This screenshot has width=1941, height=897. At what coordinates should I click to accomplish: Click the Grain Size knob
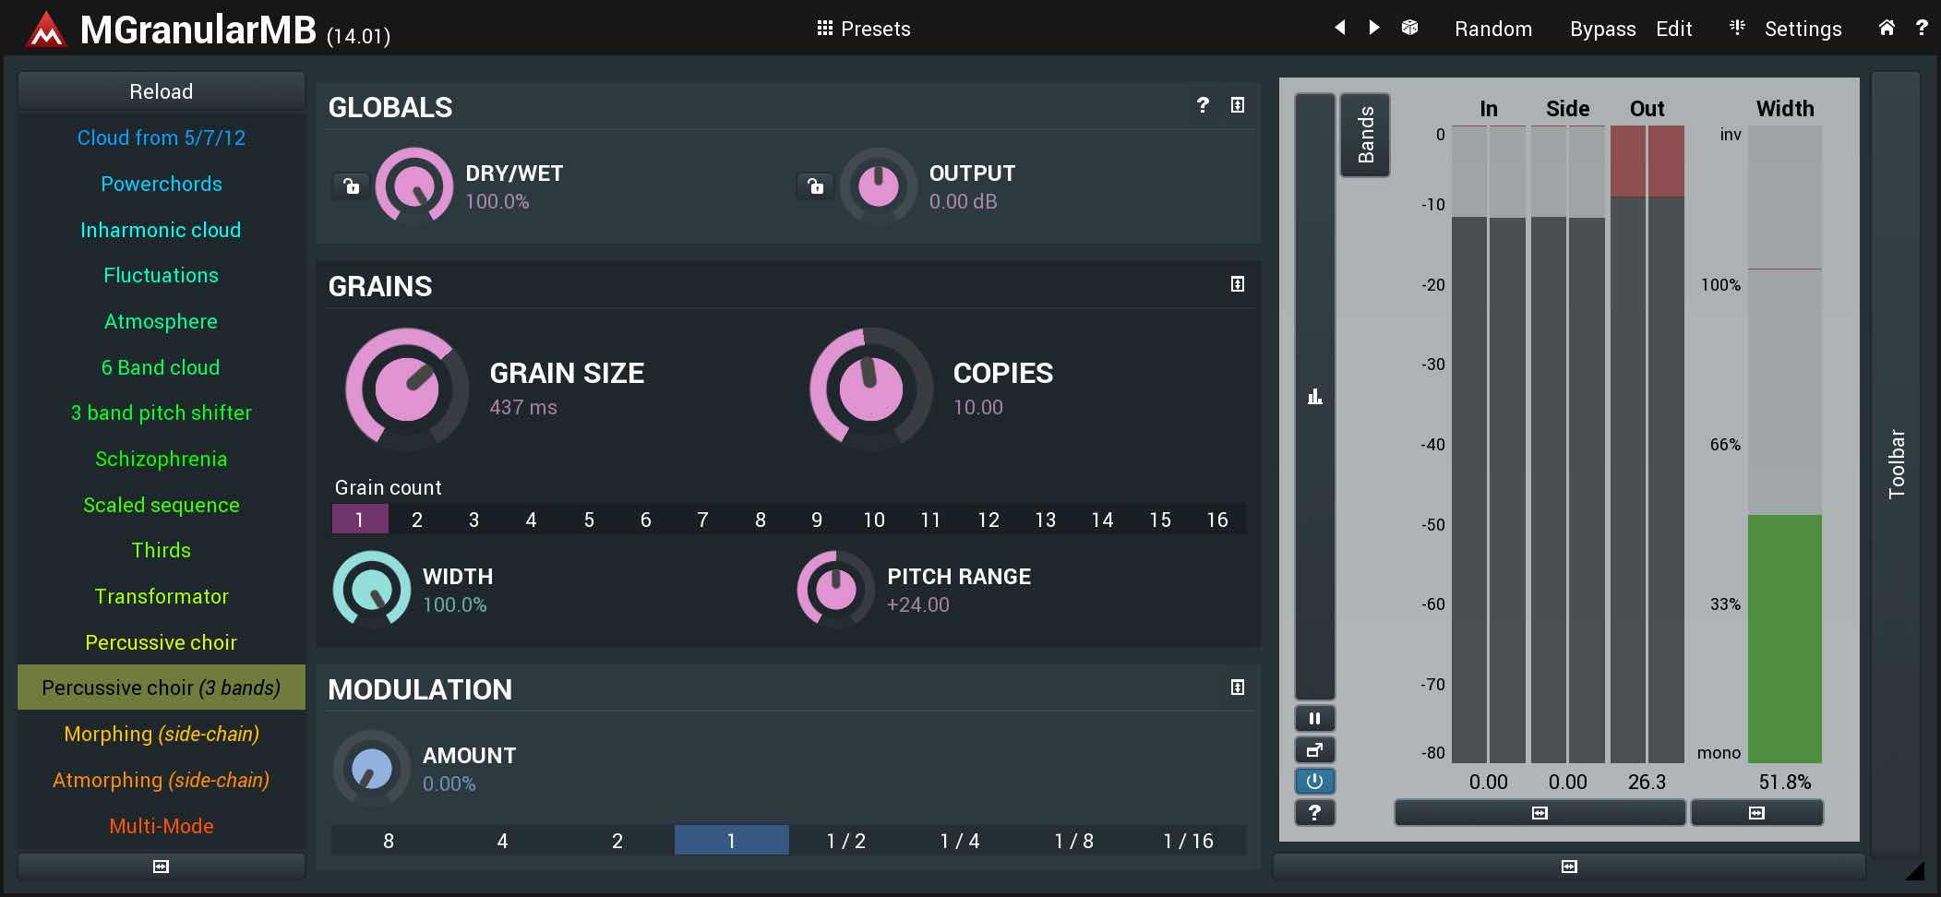[x=407, y=389]
